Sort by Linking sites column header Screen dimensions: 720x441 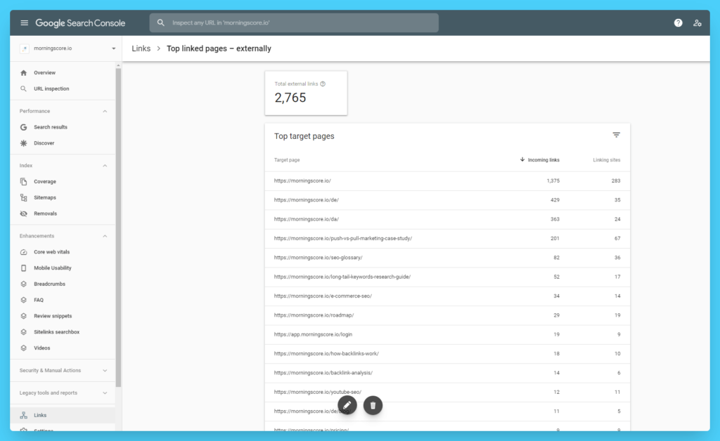pos(606,160)
